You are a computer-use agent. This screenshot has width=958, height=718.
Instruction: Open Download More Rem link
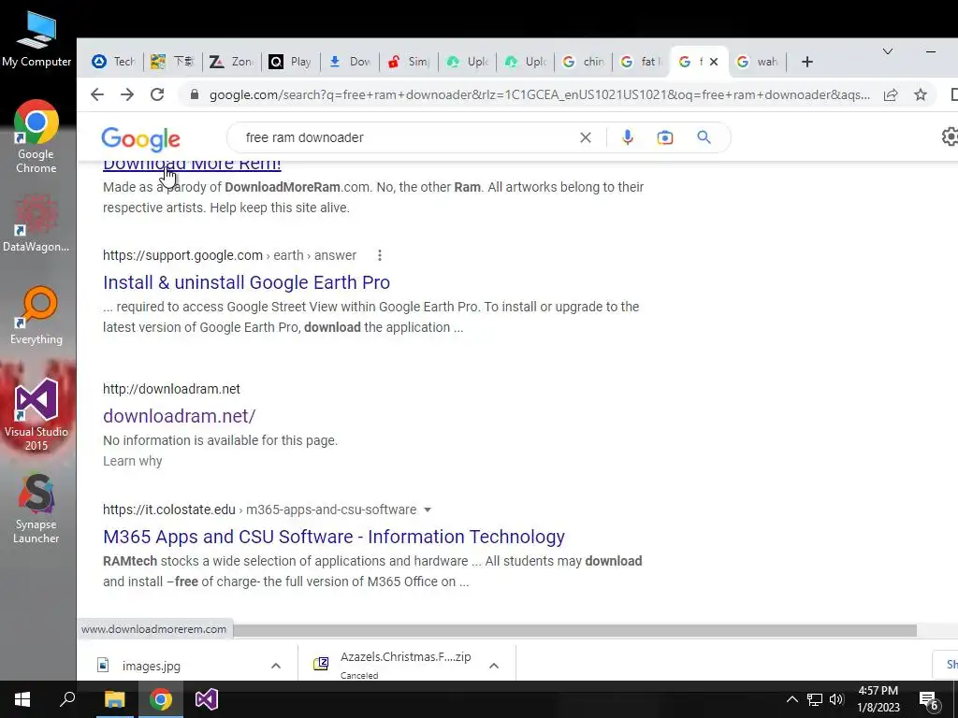click(x=192, y=165)
